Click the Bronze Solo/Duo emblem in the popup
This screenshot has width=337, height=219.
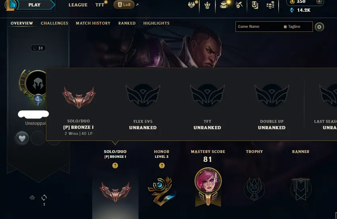[79, 97]
